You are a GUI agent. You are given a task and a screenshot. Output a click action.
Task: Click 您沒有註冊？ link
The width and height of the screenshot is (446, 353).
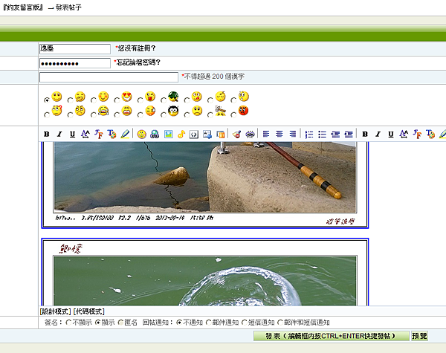(137, 48)
